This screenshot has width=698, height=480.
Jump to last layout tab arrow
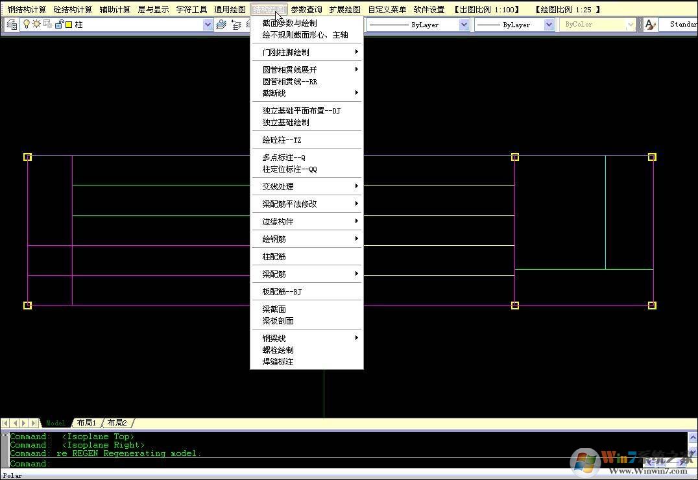(34, 423)
